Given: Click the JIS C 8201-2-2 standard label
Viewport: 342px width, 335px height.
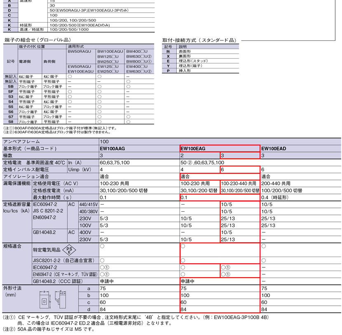Looking at the screenshot, I should click(x=48, y=211).
